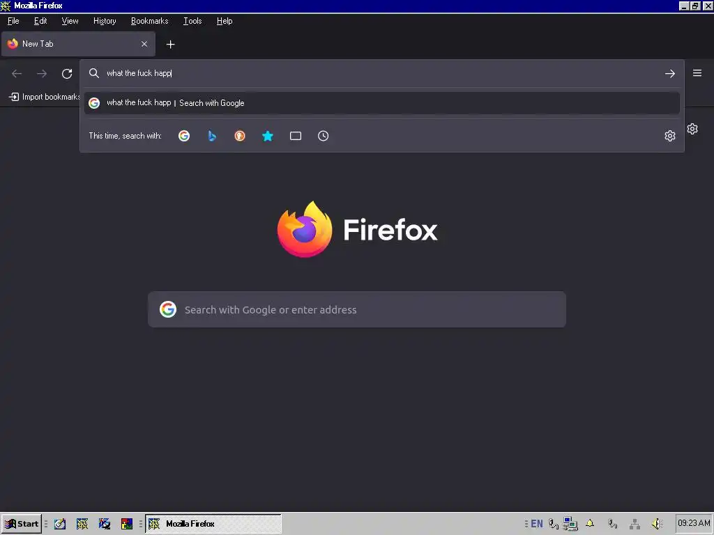This screenshot has height=535, width=714.
Task: Open the Help menu
Action: click(225, 21)
